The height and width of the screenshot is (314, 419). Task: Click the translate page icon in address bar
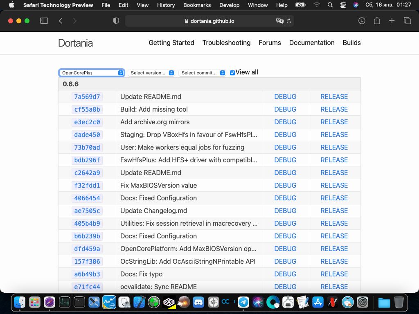pos(279,21)
